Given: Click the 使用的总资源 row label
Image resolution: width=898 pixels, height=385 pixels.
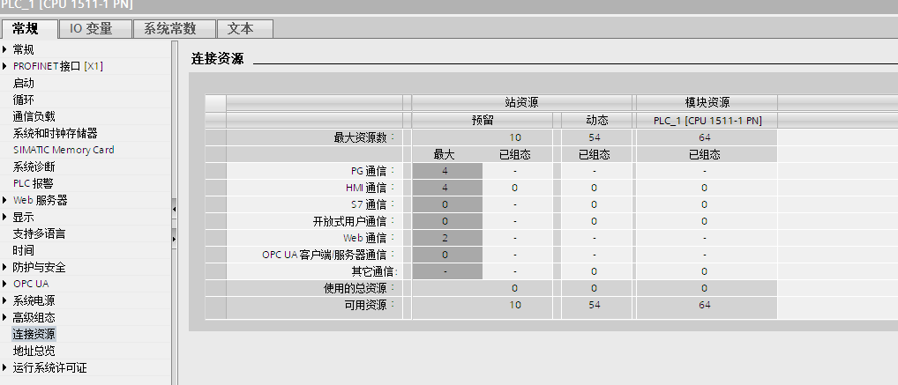Looking at the screenshot, I should [360, 288].
